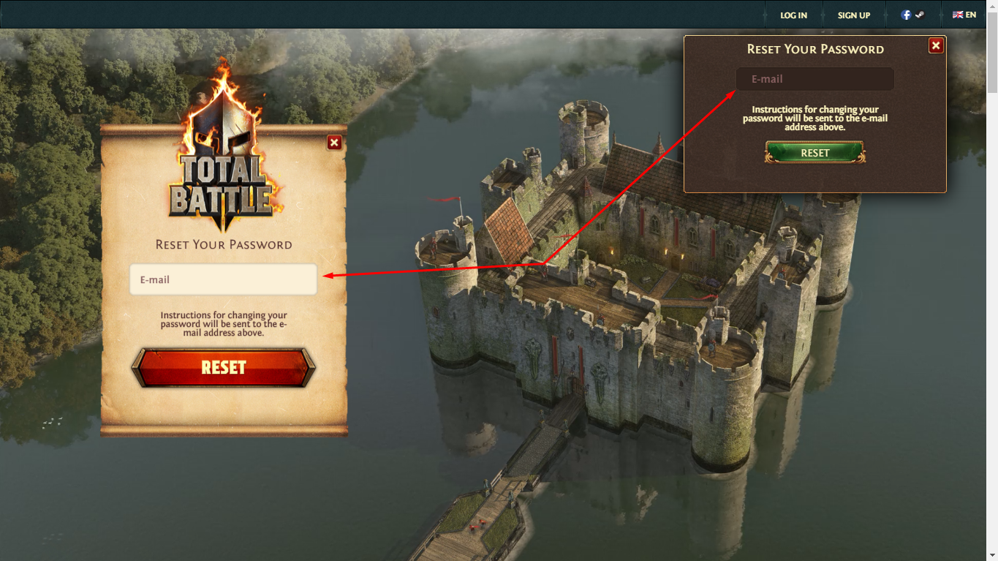Click the Reset Your Password title in popup
The height and width of the screenshot is (561, 998).
tap(815, 49)
